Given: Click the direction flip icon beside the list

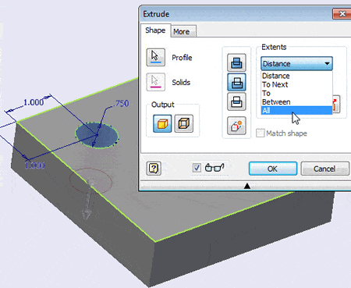Looking at the screenshot, I should tap(336, 105).
